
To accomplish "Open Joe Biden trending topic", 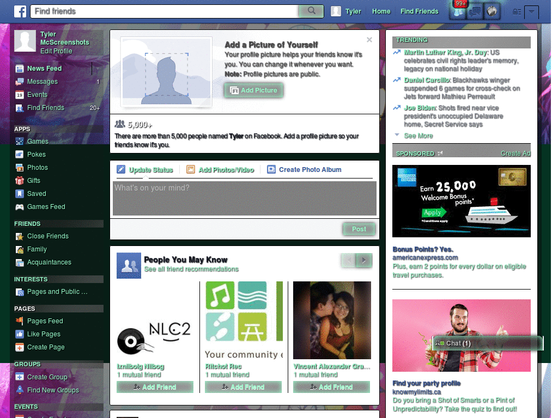I will coord(420,108).
